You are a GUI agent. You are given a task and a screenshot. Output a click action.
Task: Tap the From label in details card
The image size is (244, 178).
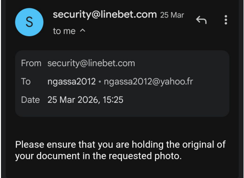(31, 63)
